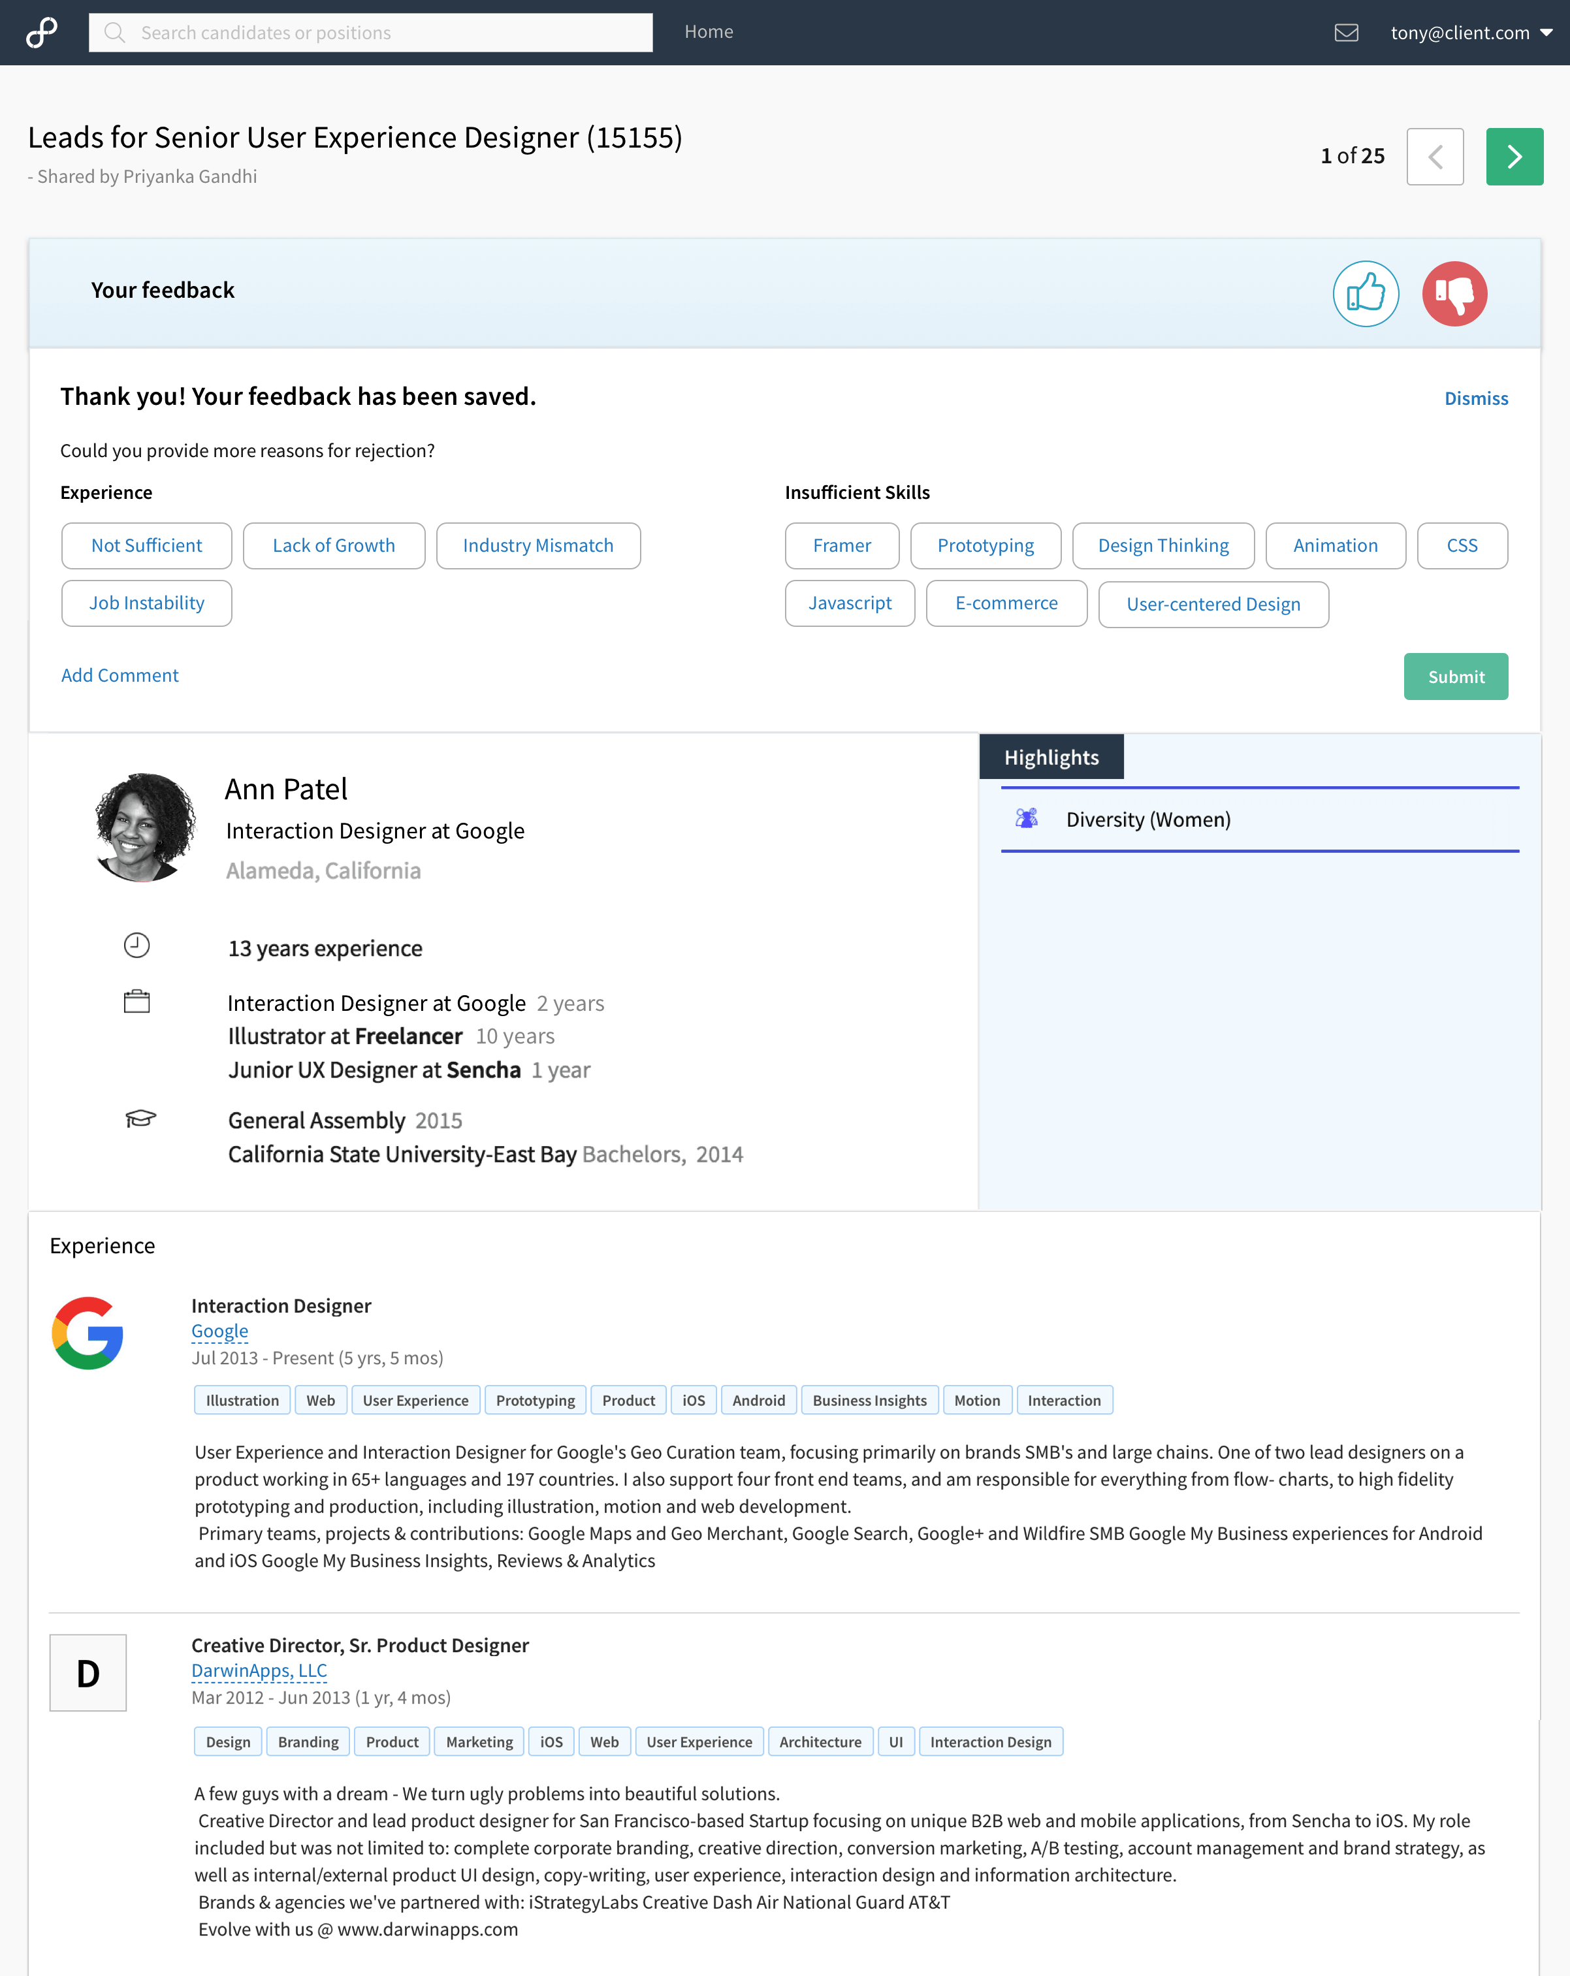Click the Marketing tag
1570x1976 pixels.
click(479, 1742)
